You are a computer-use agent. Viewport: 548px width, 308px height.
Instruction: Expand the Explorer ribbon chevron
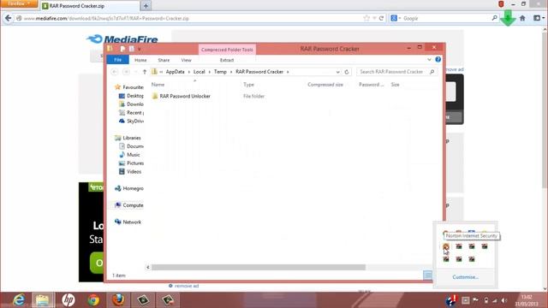pos(429,60)
